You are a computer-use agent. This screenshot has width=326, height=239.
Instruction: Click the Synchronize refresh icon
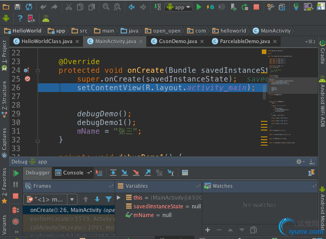(29, 7)
